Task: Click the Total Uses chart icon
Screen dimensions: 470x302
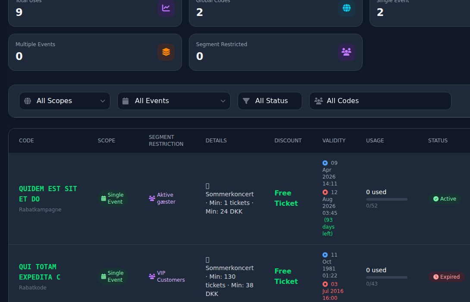Action: click(166, 8)
